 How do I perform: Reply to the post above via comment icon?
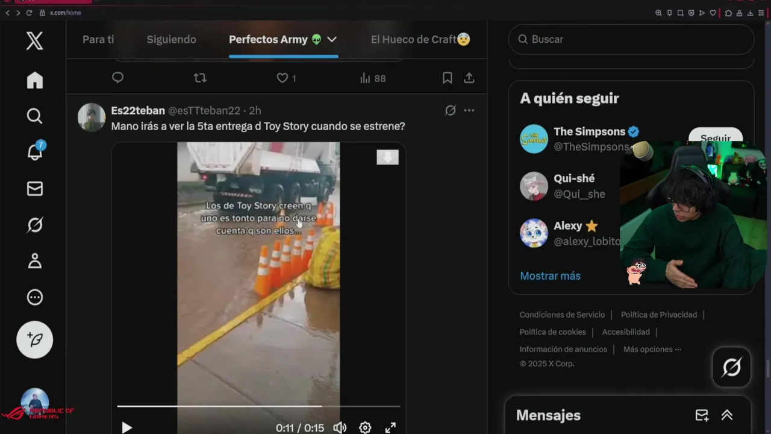pos(118,78)
